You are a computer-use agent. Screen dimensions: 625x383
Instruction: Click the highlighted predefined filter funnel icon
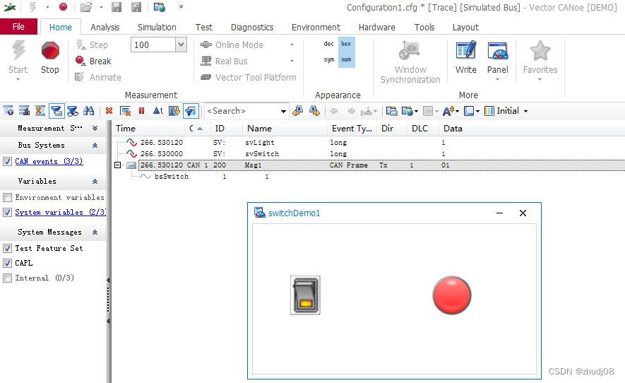pyautogui.click(x=191, y=111)
